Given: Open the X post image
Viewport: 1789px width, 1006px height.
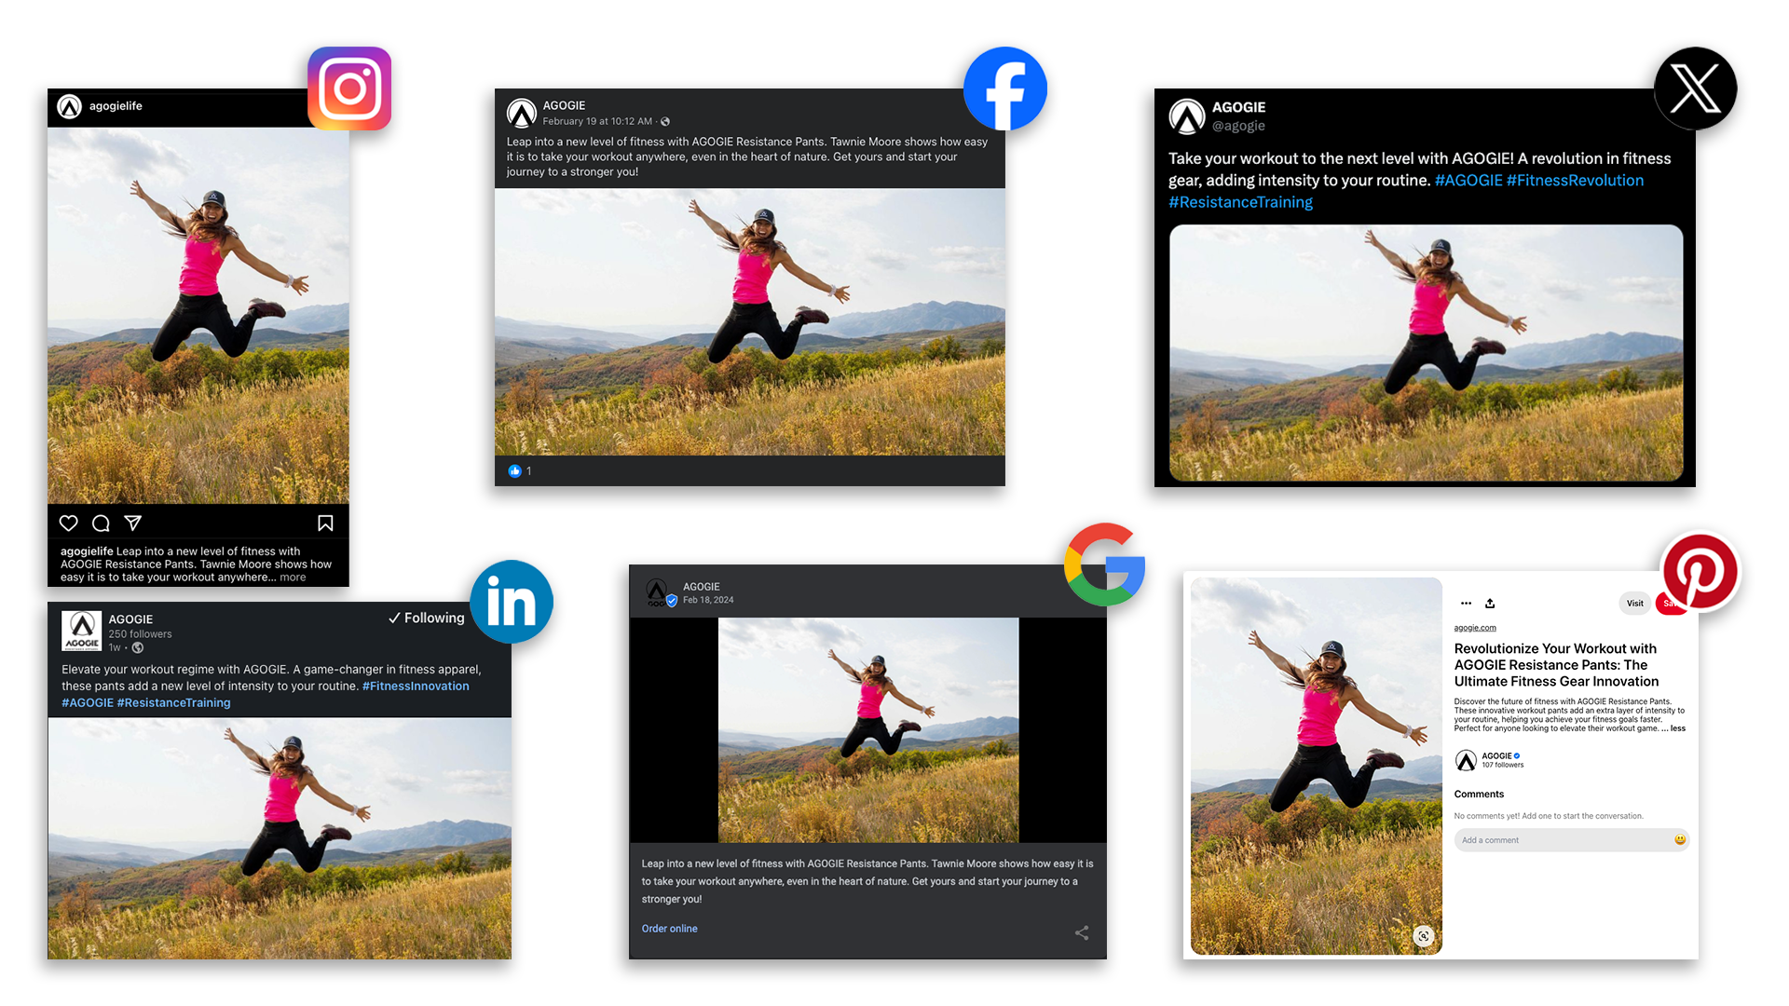Looking at the screenshot, I should pyautogui.click(x=1426, y=353).
